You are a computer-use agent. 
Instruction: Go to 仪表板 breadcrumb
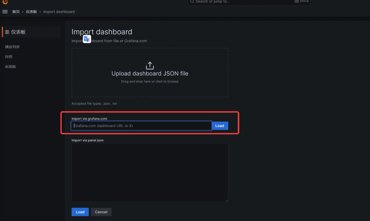point(31,12)
